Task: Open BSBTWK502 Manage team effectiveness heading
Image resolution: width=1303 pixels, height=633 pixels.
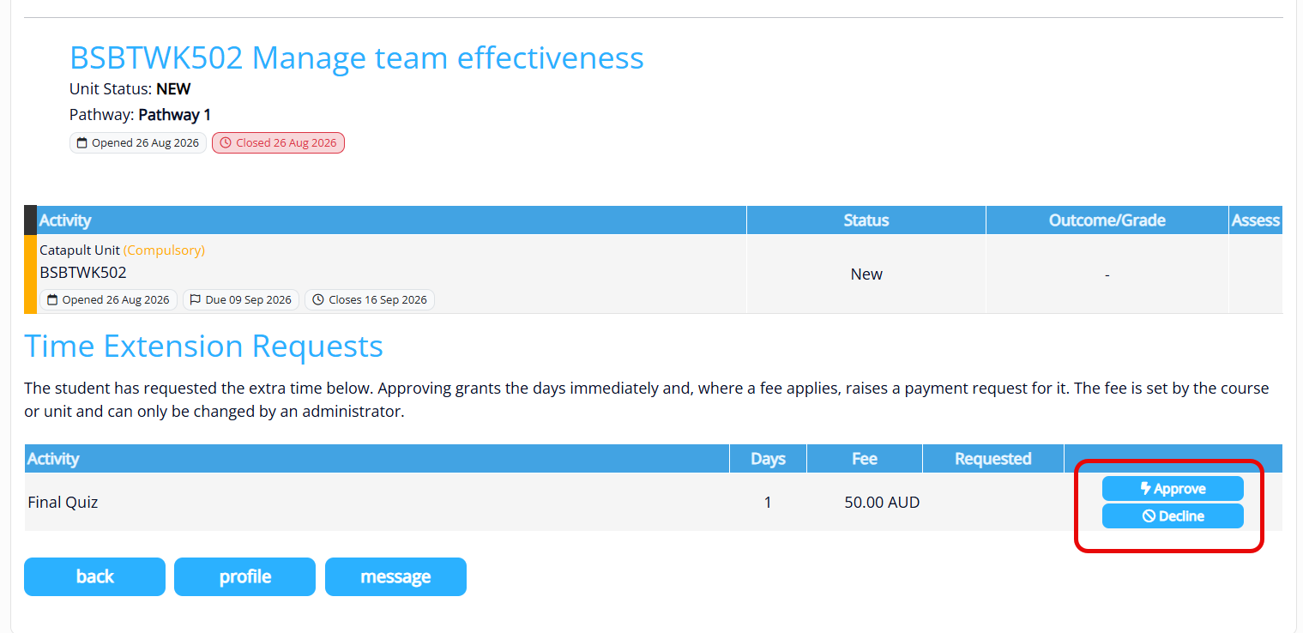Action: click(x=357, y=57)
